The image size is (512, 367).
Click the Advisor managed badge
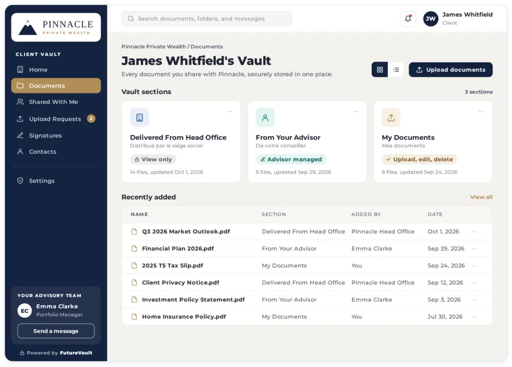[291, 159]
